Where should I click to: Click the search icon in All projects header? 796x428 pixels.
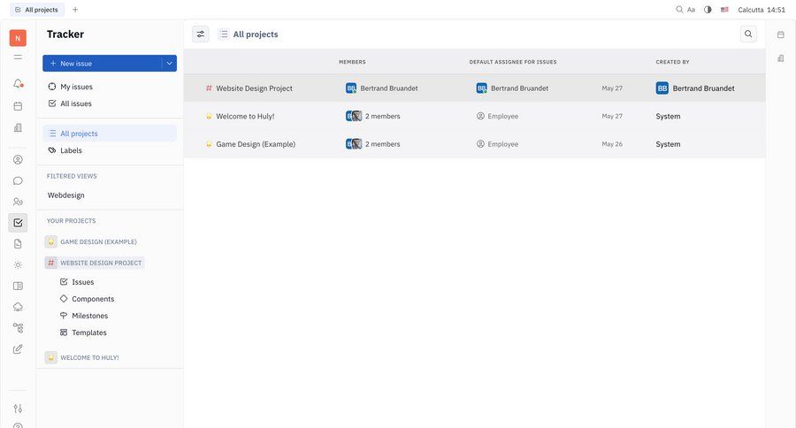(x=748, y=34)
